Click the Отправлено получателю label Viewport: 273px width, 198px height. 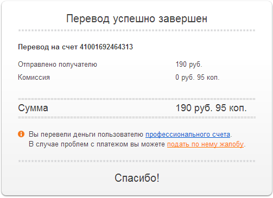pyautogui.click(x=58, y=65)
